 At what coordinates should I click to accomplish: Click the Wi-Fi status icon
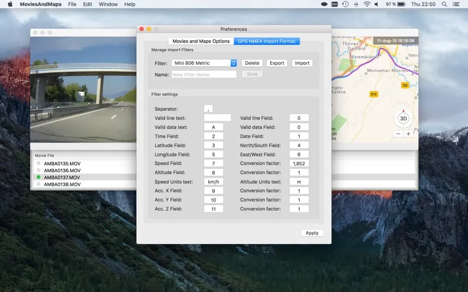(367, 4)
